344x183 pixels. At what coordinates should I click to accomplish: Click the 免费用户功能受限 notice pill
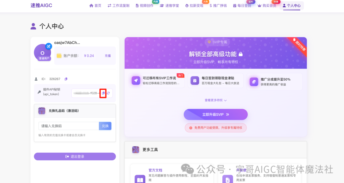click(216, 128)
